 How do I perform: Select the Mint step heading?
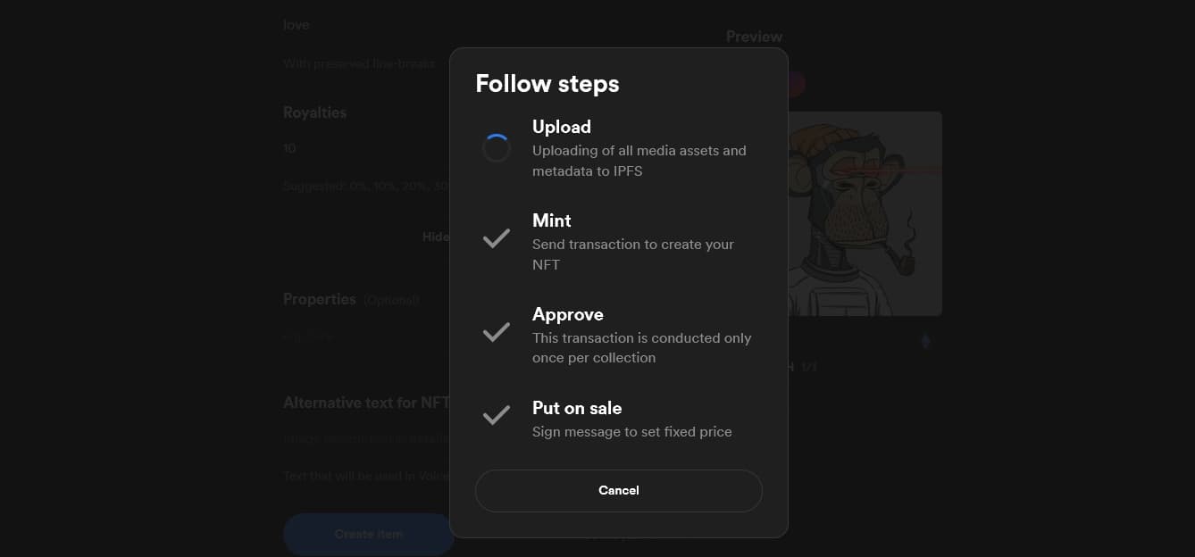pos(552,220)
